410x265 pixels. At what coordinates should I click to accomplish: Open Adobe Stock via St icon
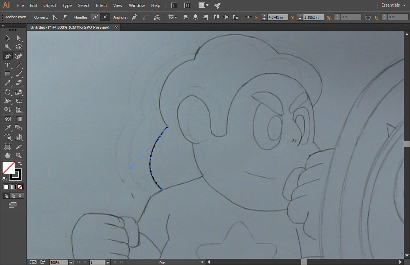pyautogui.click(x=187, y=5)
